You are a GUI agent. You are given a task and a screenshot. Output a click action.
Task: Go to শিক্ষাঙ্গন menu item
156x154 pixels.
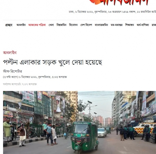pos(130,25)
